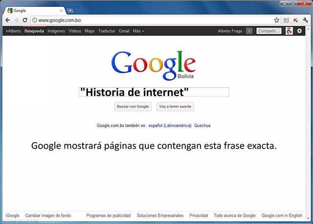Open Imágenes in the navigation bar
Screen dimensions: 313x224
pos(56,31)
